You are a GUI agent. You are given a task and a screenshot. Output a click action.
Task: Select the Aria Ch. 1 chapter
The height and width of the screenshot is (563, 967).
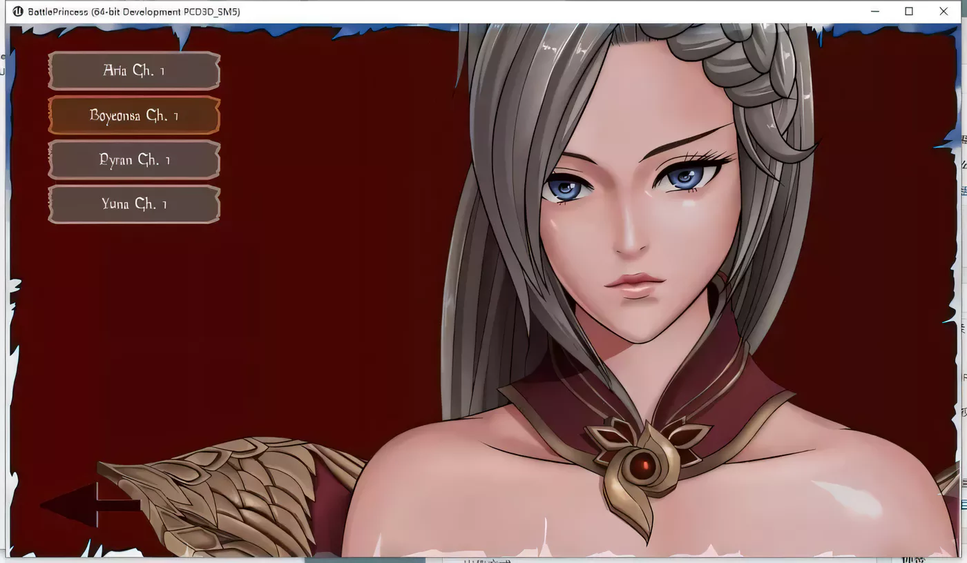pos(134,70)
